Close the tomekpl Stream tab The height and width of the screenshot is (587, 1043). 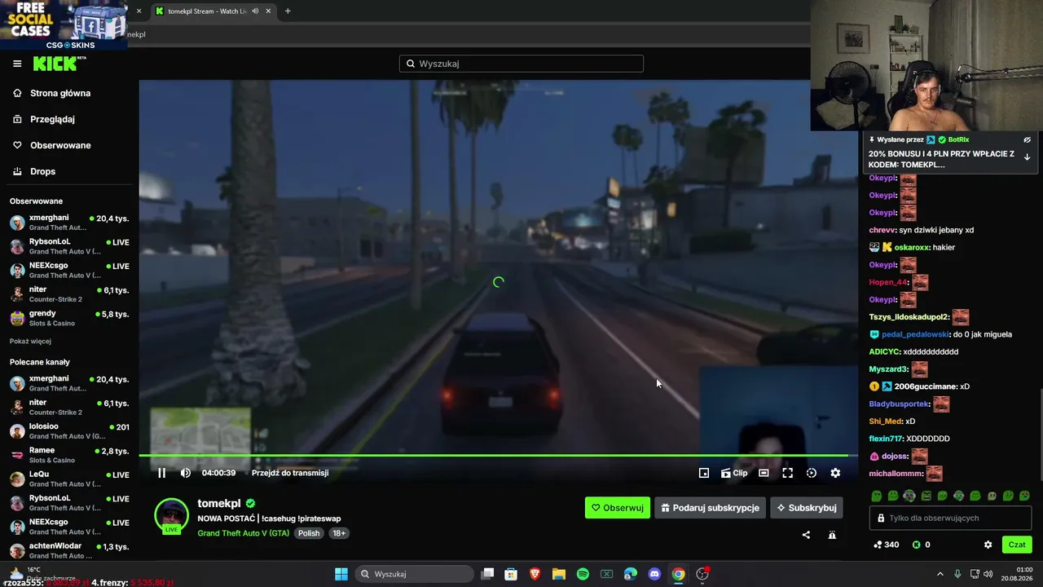268,11
